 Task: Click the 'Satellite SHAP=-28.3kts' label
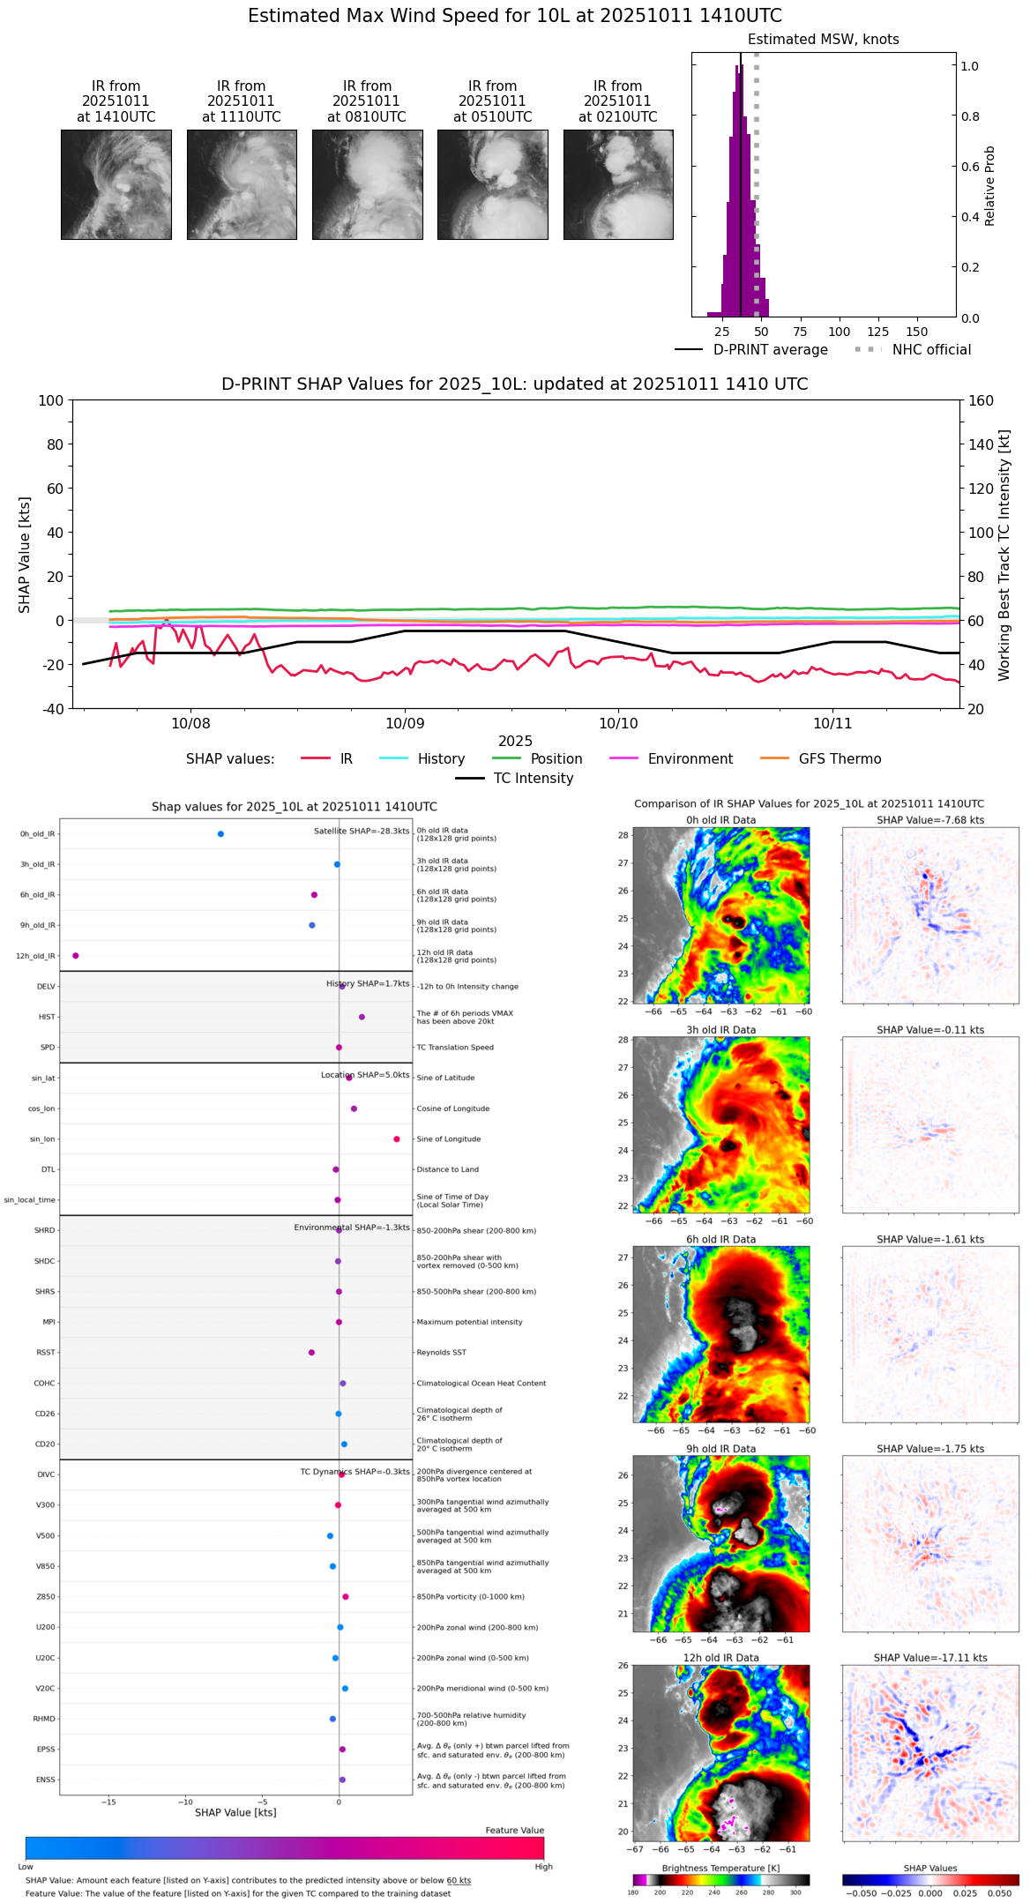[362, 831]
